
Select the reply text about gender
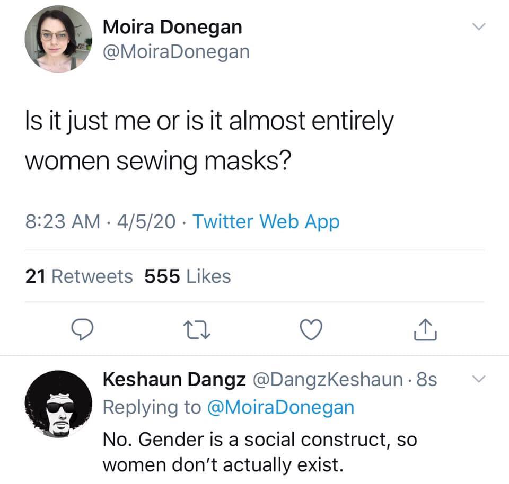click(x=260, y=453)
